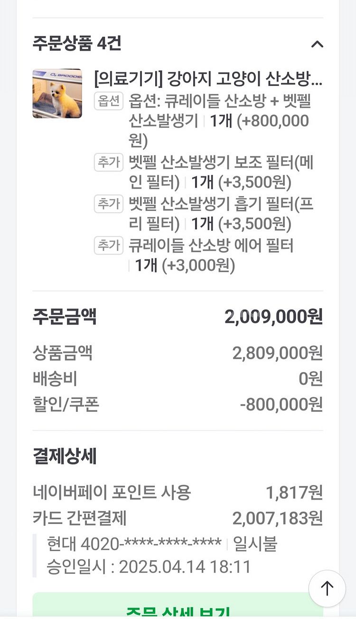
Task: Tap the 상품금액 2,809,000원 row
Action: coord(178,353)
